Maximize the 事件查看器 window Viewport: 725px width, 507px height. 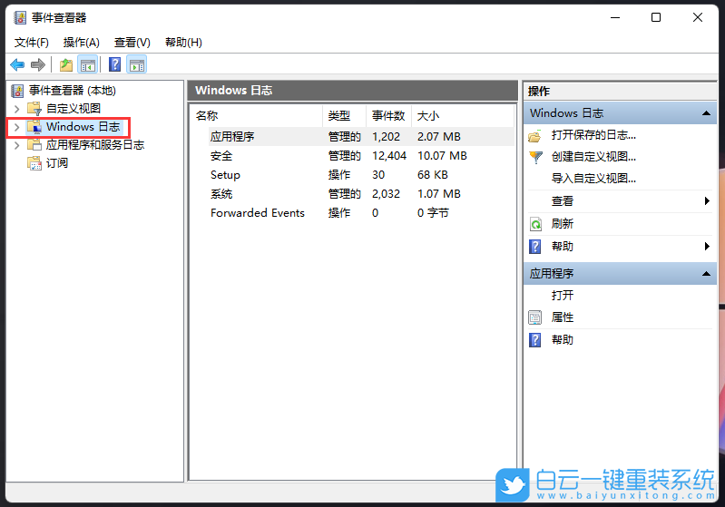tap(656, 17)
